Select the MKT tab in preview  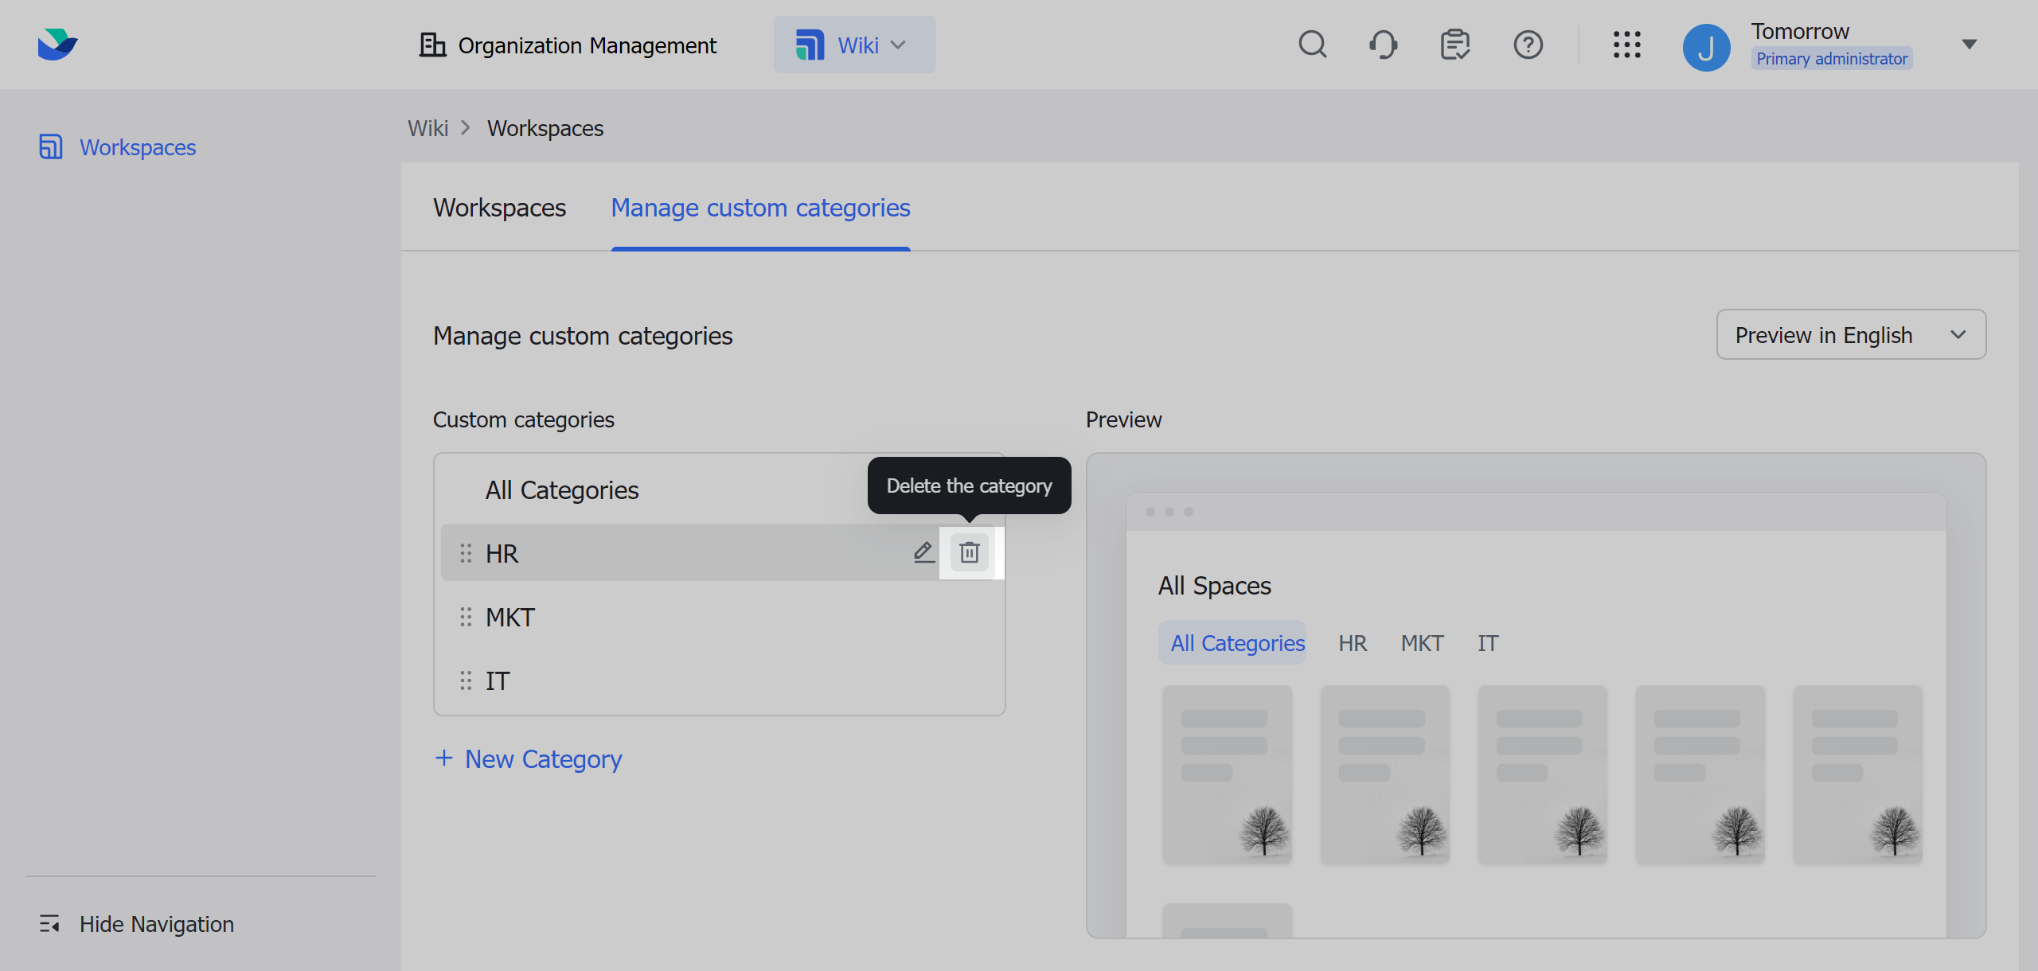point(1422,643)
